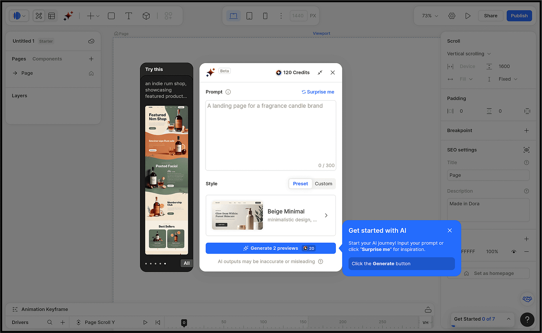Open the 73% zoom dropdown
542x333 pixels.
pyautogui.click(x=430, y=16)
